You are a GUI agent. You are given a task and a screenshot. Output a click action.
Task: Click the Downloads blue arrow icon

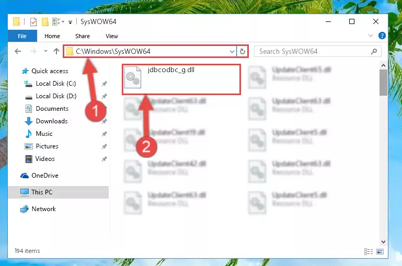coord(29,121)
